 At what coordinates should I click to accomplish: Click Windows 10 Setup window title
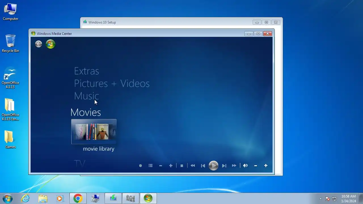pos(102,22)
